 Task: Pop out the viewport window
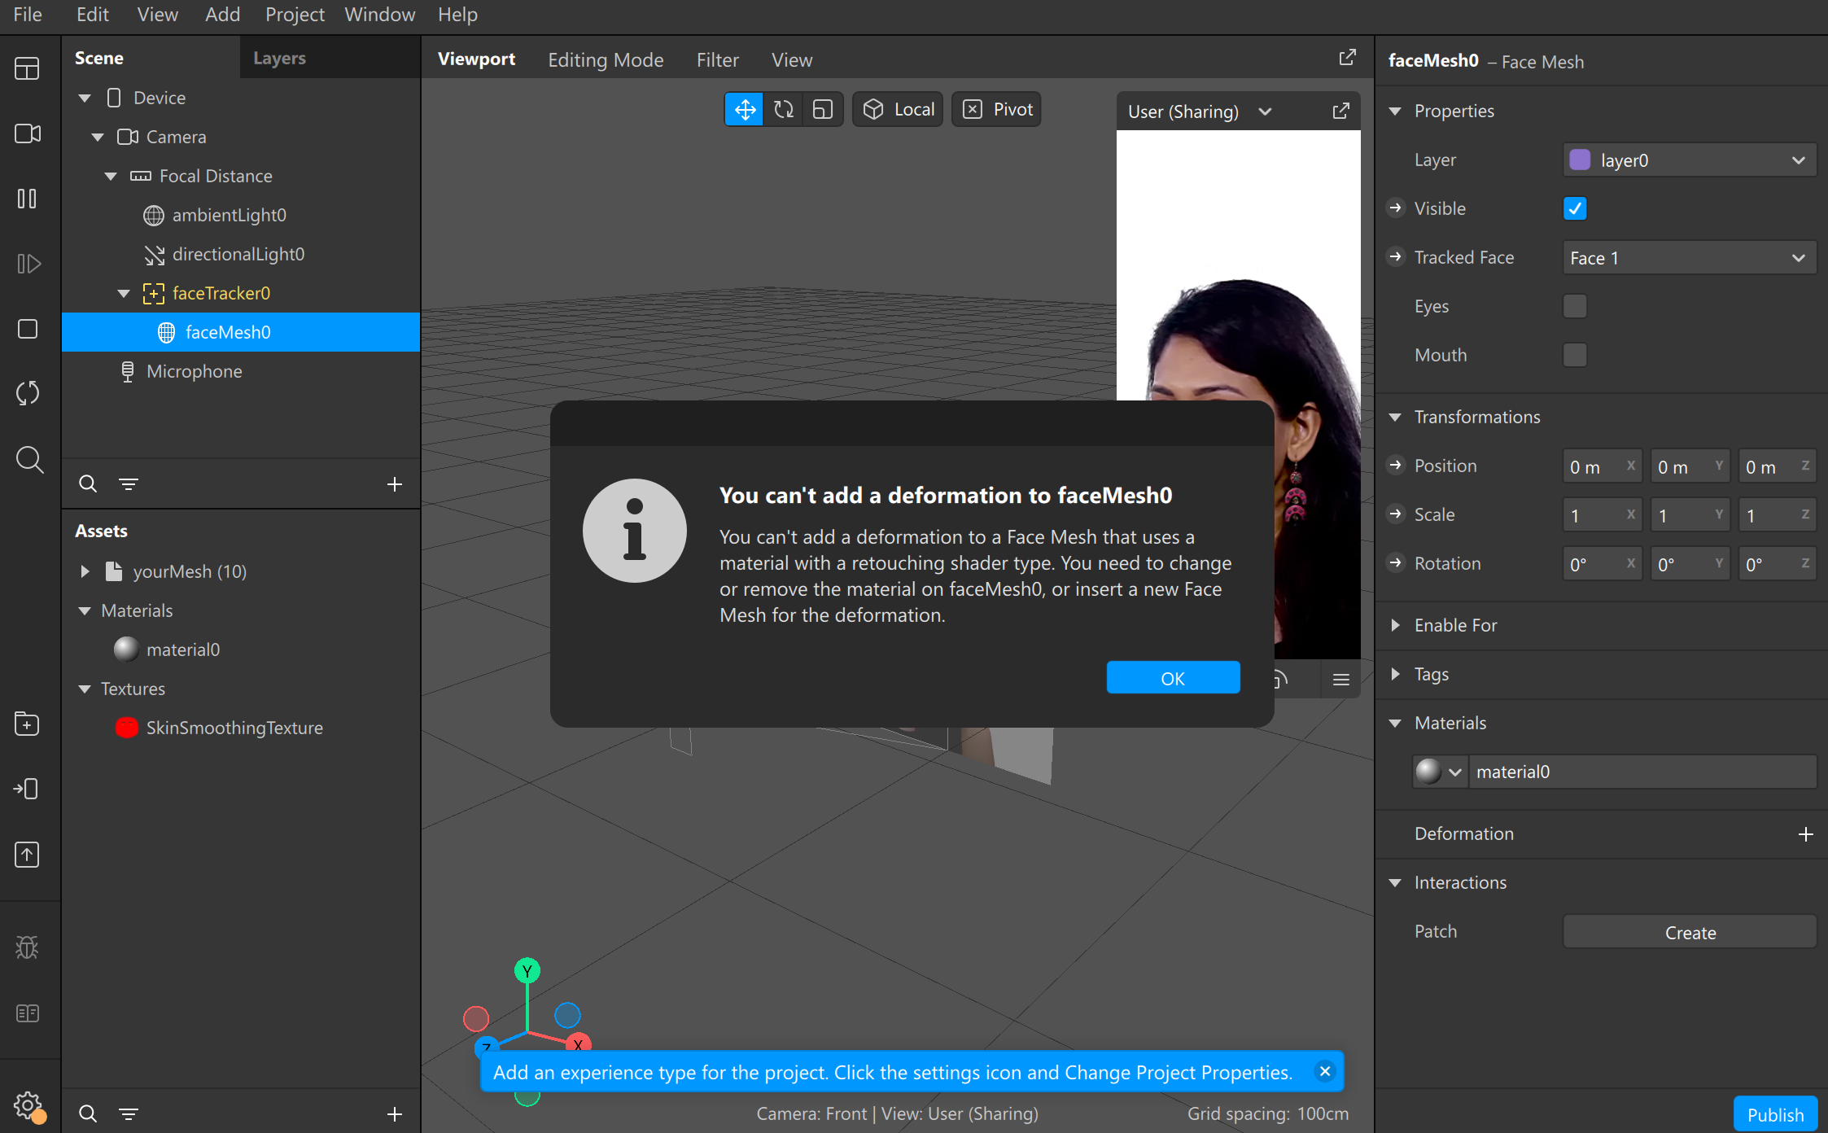coord(1347,58)
